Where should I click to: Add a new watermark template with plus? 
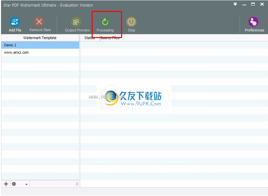(x=6, y=184)
